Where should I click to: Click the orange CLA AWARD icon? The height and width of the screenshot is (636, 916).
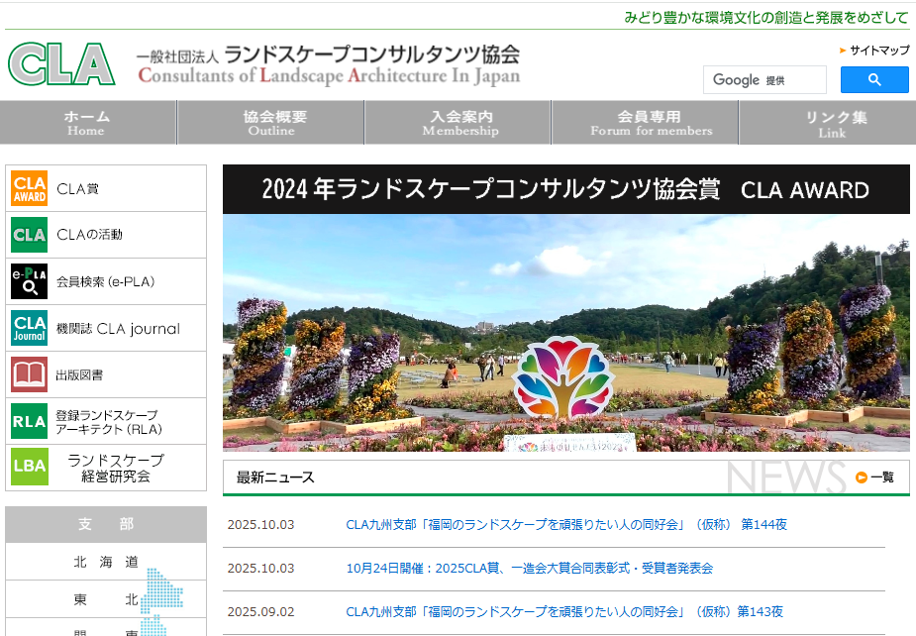(x=30, y=188)
